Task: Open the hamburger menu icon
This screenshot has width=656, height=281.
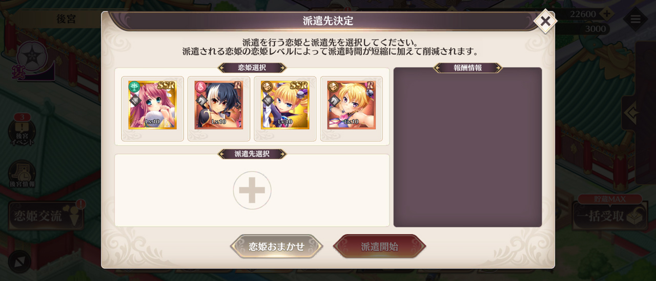Action: (635, 19)
